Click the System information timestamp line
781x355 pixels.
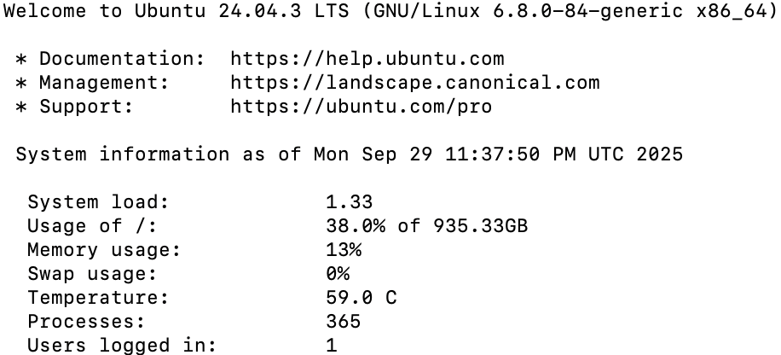tap(350, 154)
